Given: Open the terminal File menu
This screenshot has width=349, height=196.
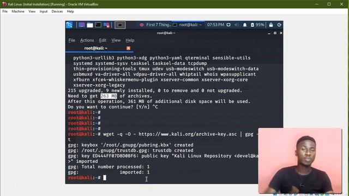Looking at the screenshot, I should click(71, 40).
